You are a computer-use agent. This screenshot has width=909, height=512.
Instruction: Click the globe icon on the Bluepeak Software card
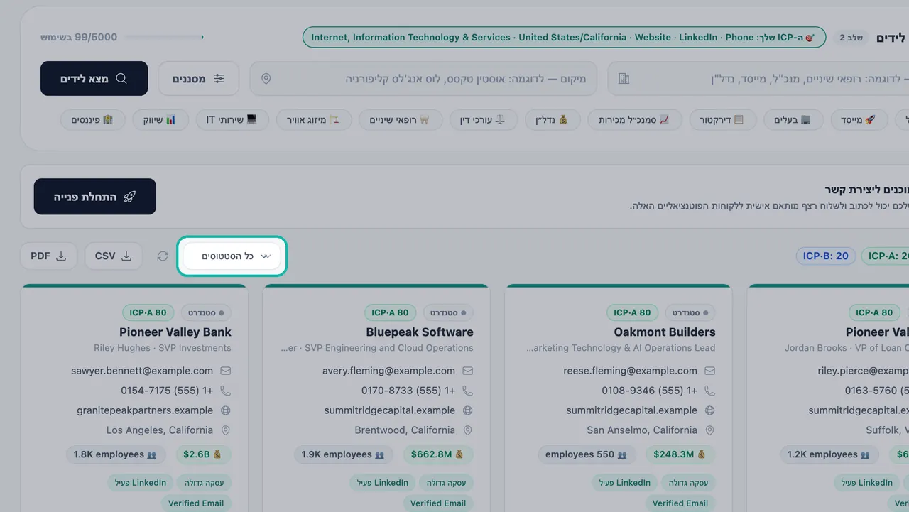(468, 410)
